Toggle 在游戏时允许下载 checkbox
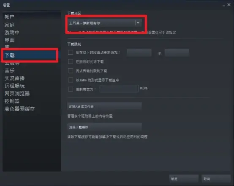The height and width of the screenshot is (186, 234). click(x=71, y=61)
